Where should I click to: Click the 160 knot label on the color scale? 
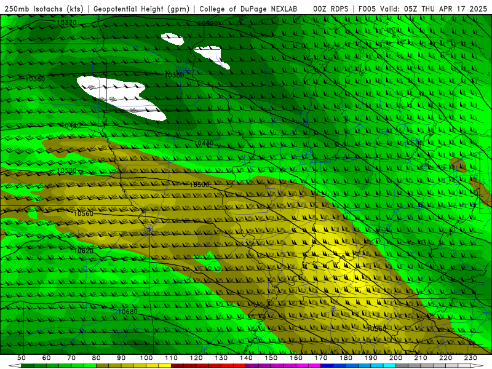pyautogui.click(x=296, y=358)
